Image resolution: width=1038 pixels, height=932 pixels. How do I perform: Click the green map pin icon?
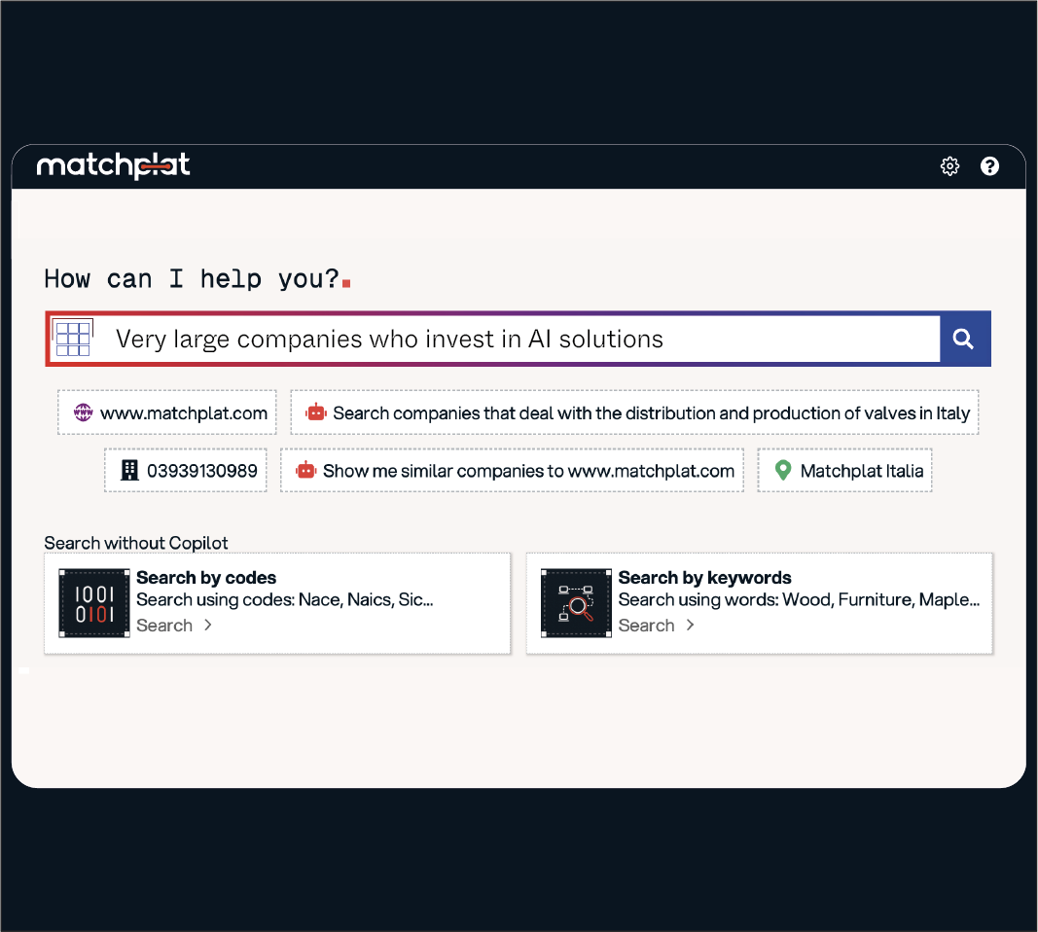tap(782, 471)
